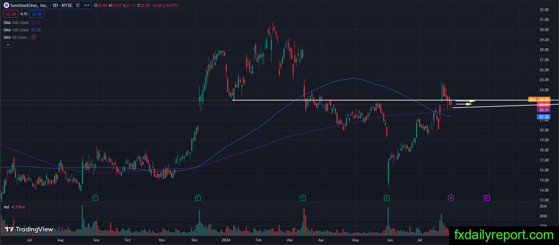Click the orange Pre 22.93 price label
The width and height of the screenshot is (559, 245).
(x=539, y=99)
